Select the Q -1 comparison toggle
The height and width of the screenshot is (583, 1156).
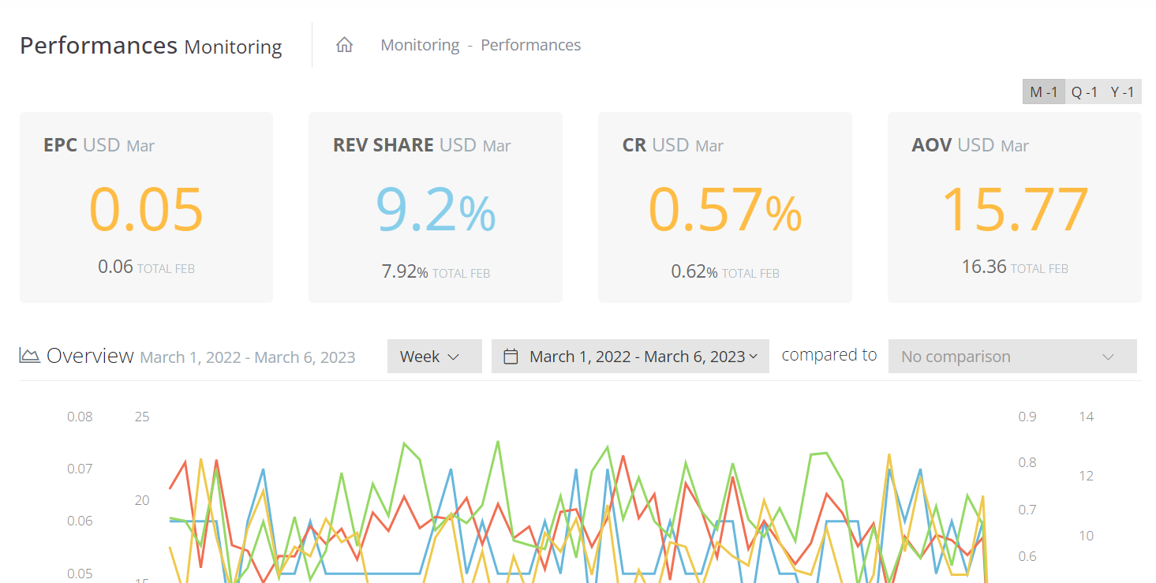[x=1084, y=92]
